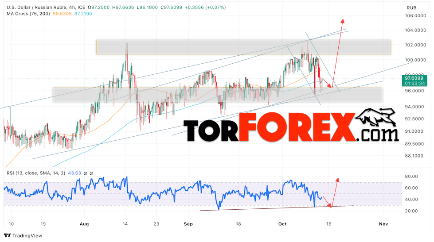Open the TradingView logo link
The image size is (434, 242).
point(23,236)
